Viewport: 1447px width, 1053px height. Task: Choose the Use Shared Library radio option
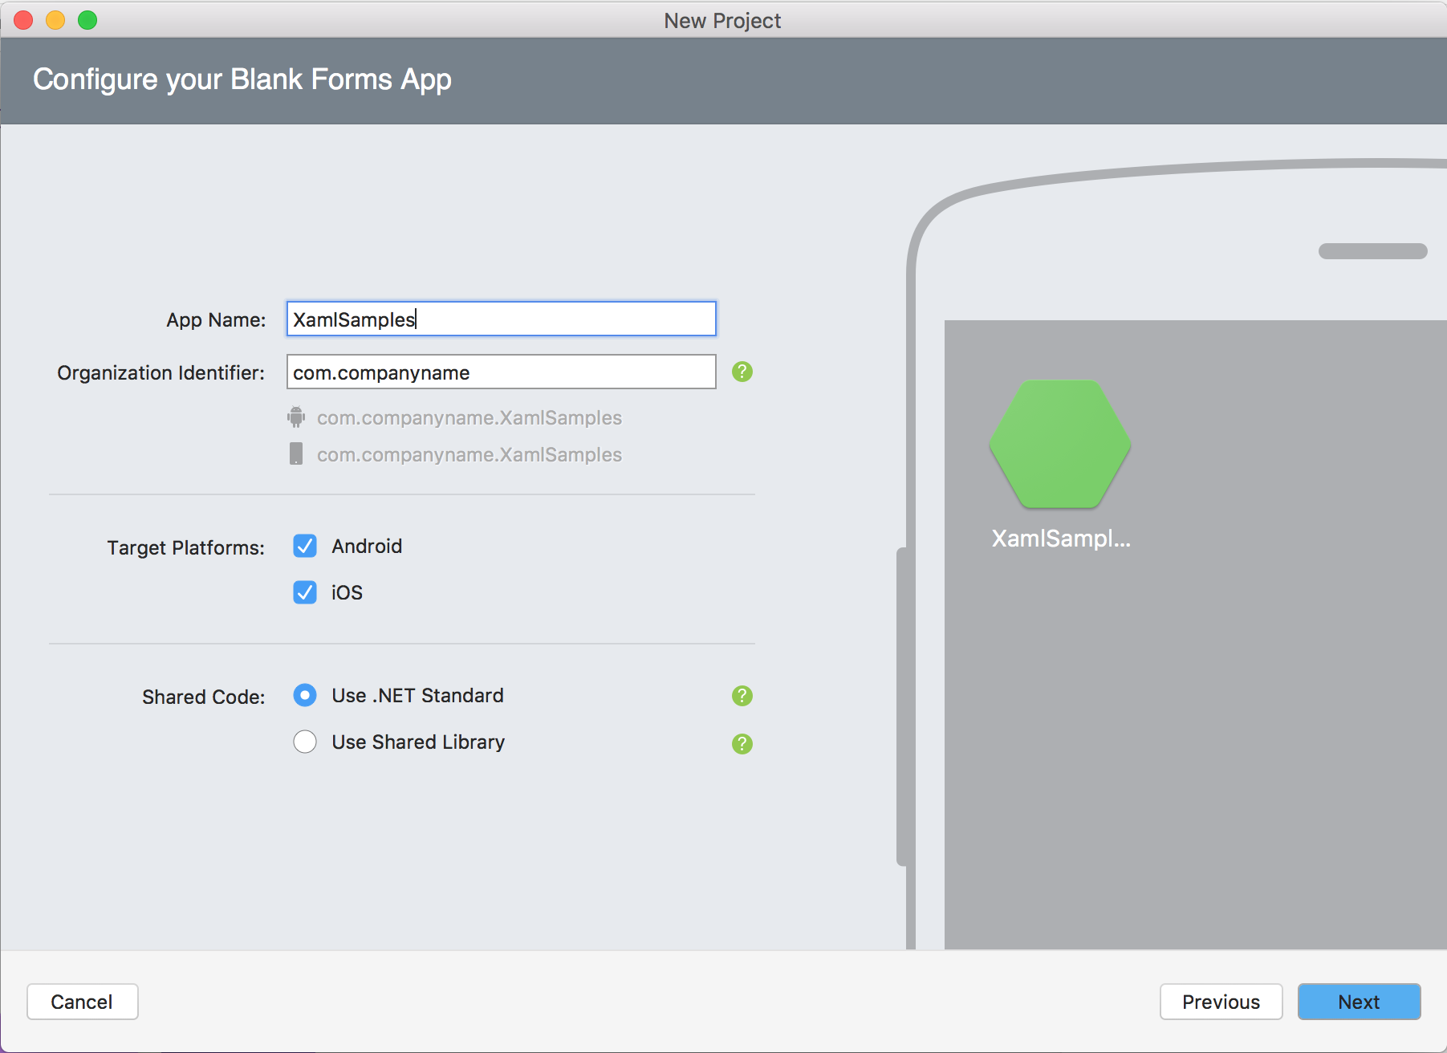tap(305, 742)
